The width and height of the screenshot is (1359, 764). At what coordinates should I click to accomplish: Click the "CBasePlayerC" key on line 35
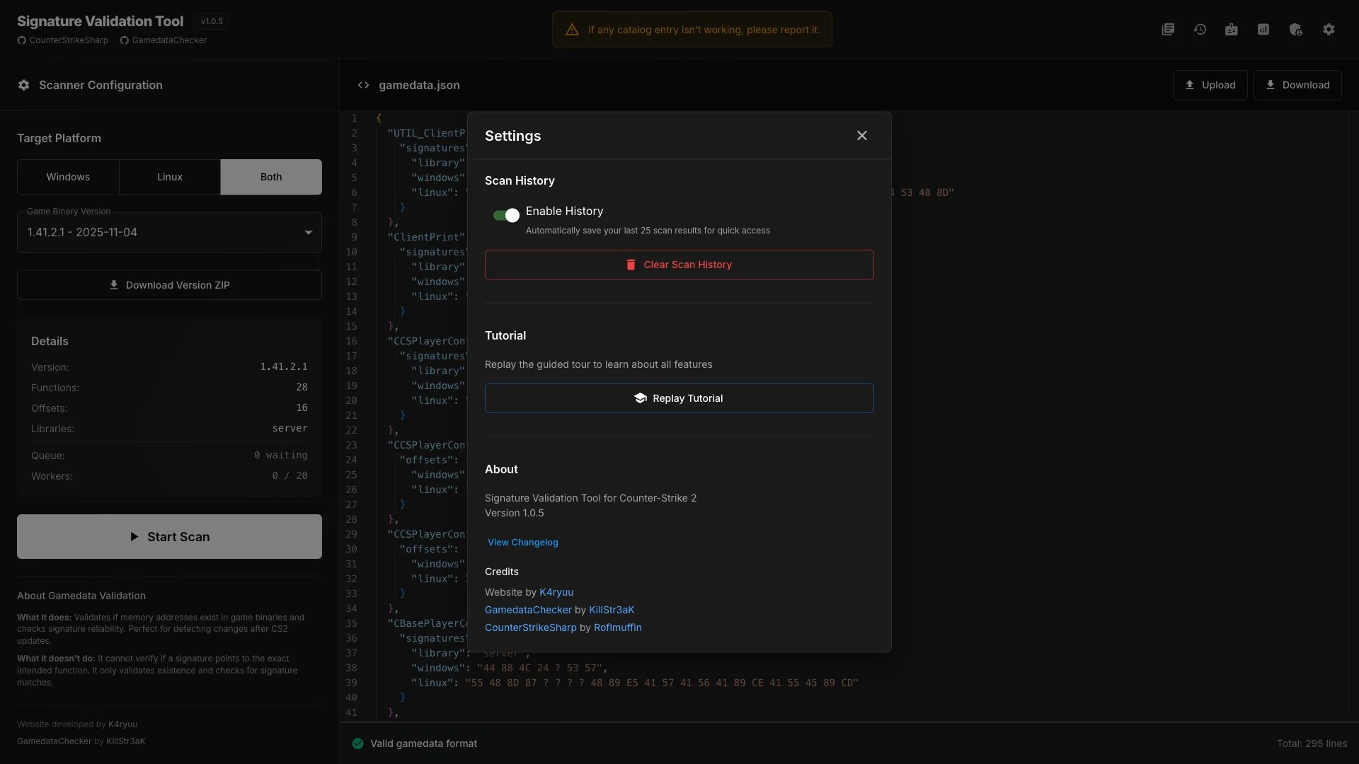coord(428,623)
